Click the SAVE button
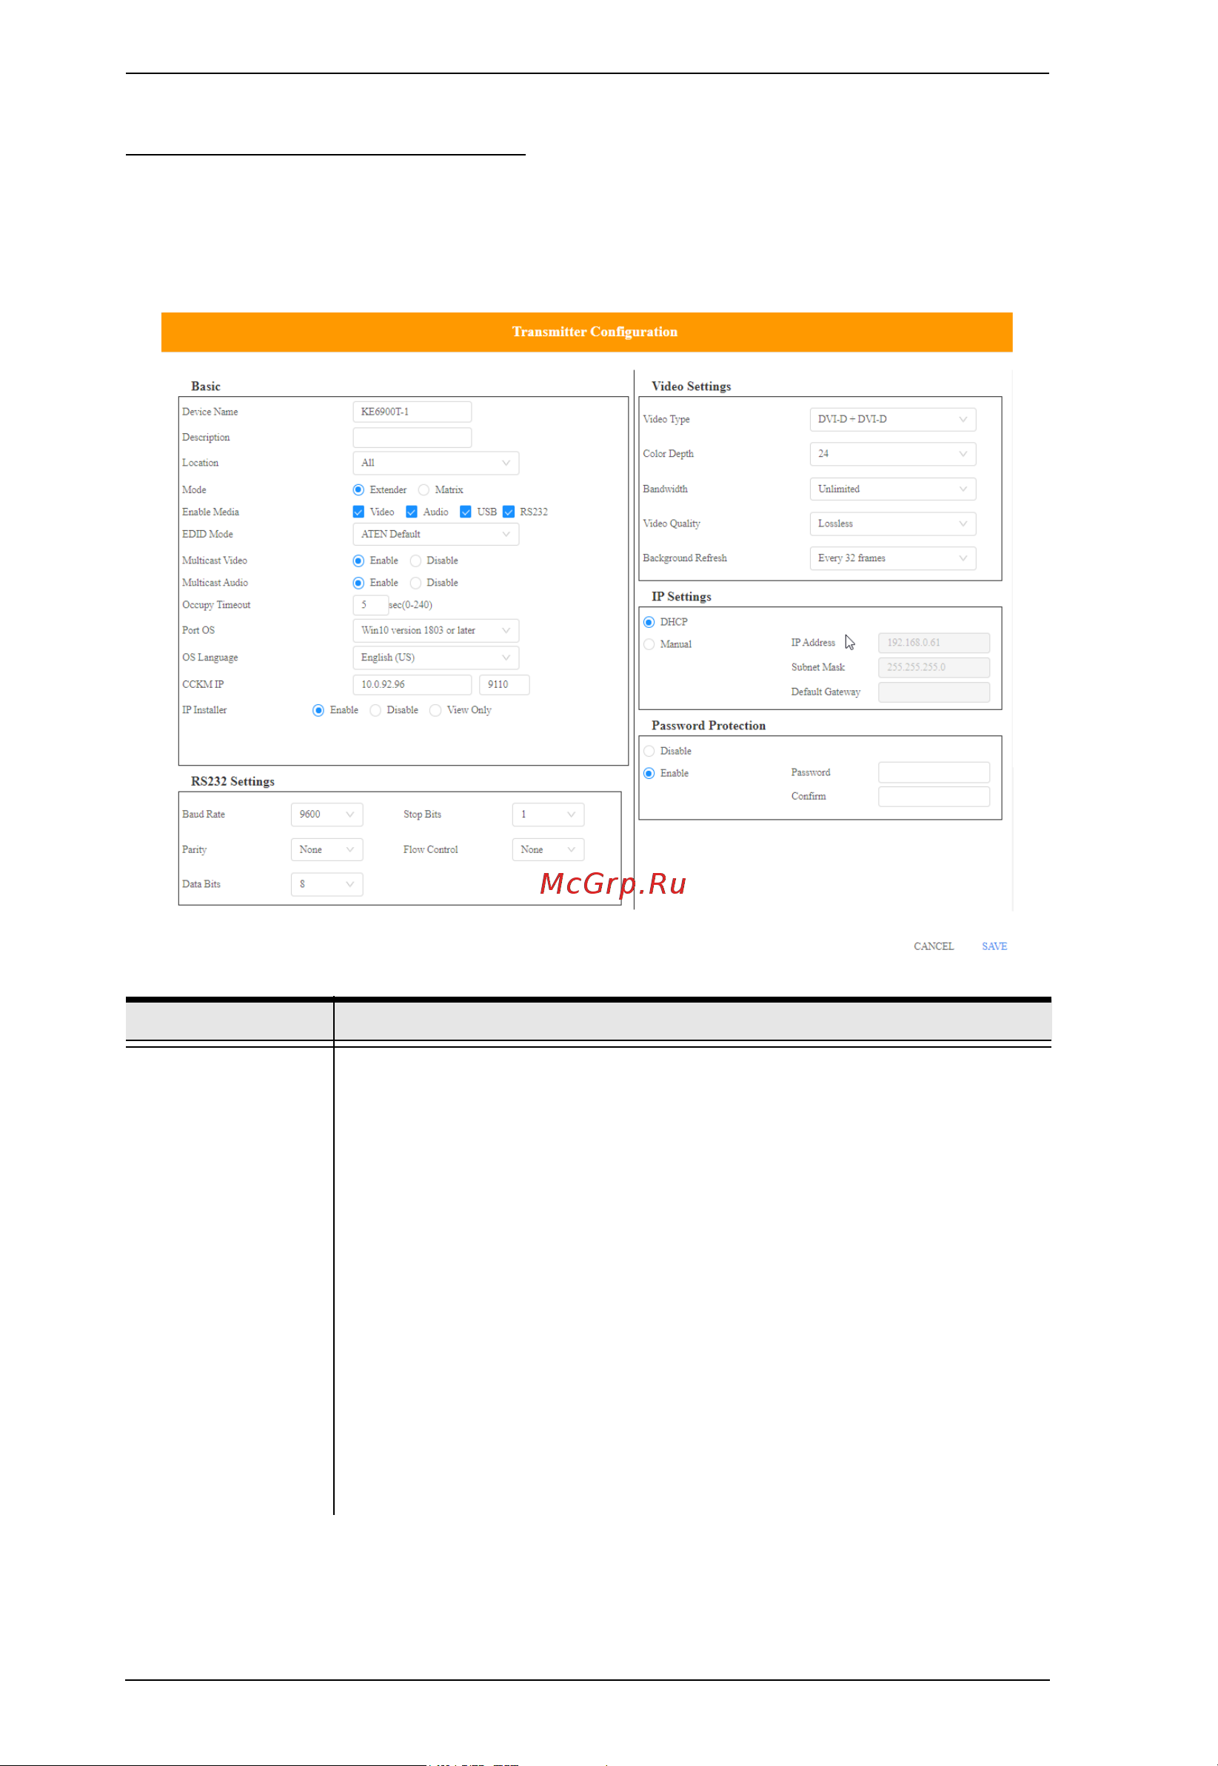The width and height of the screenshot is (1218, 1766). (994, 947)
